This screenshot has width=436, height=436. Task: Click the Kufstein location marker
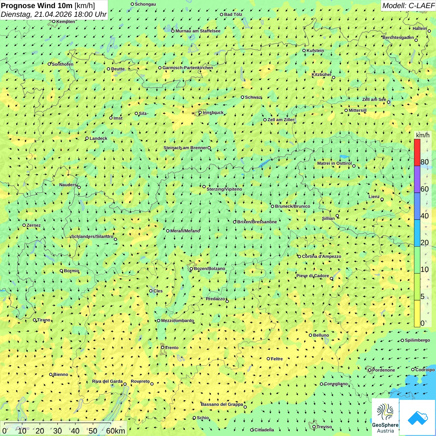304,50
